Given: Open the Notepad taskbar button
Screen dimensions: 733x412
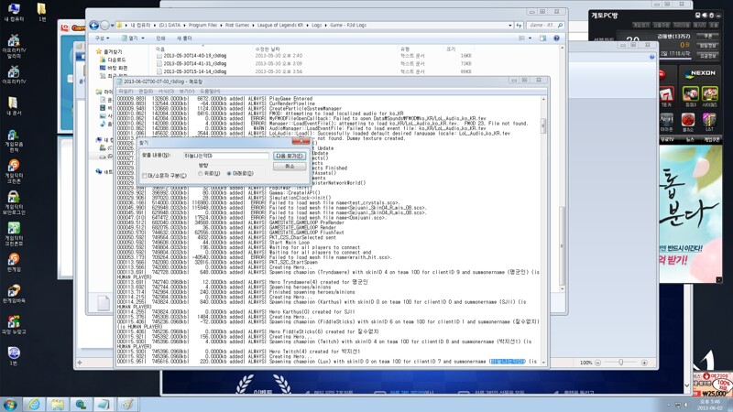Looking at the screenshot, I should click(x=104, y=404).
